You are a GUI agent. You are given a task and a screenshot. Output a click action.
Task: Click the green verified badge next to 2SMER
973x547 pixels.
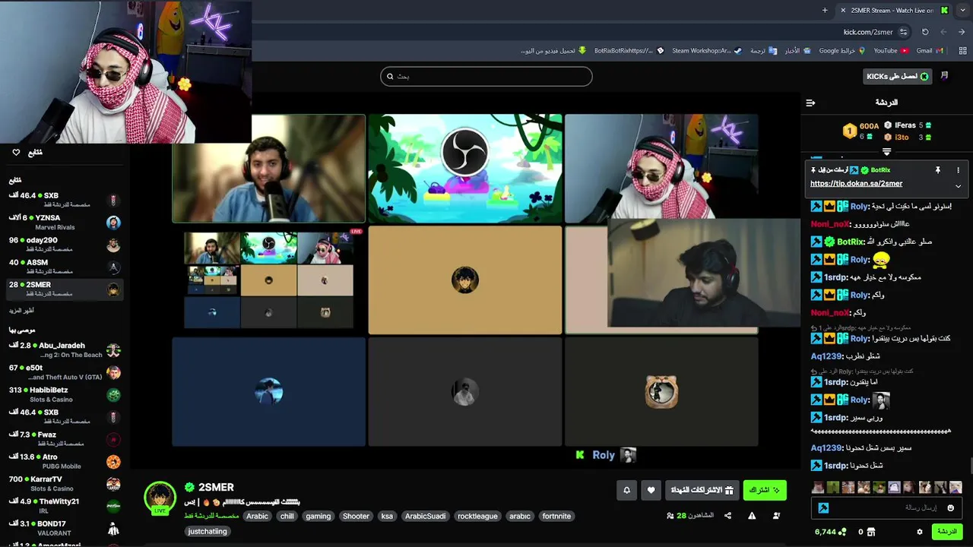pos(189,487)
